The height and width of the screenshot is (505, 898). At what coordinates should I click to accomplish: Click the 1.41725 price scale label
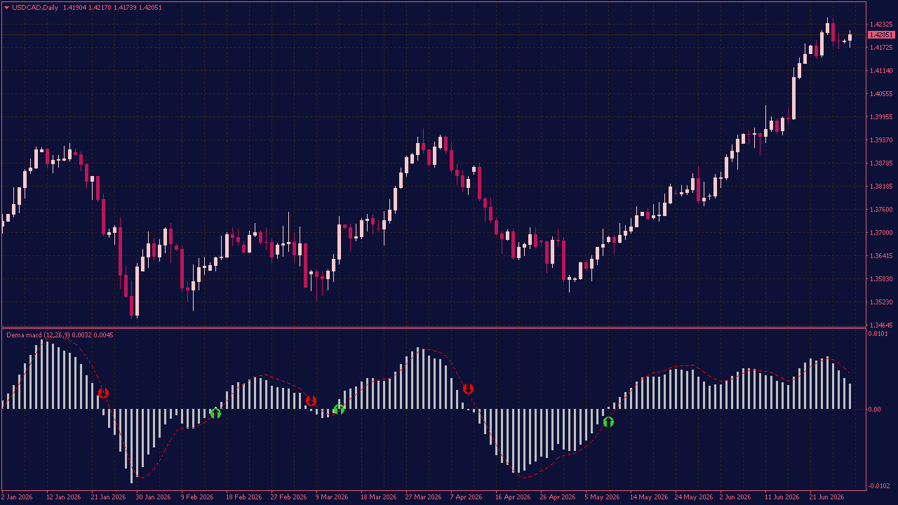(x=881, y=48)
